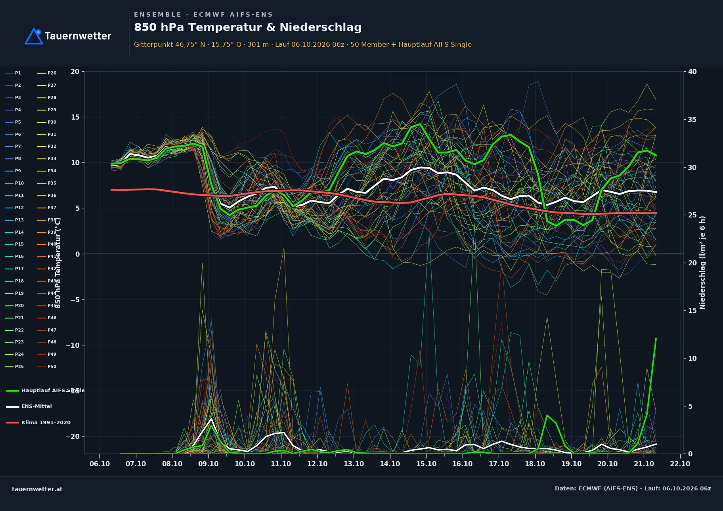
Task: Select the chart title '850 hPa Temperatur & Niederschlag'
Action: tap(248, 27)
